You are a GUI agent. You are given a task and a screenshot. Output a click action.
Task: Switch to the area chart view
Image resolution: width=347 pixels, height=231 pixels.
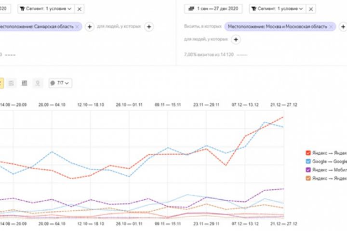pyautogui.click(x=11, y=83)
